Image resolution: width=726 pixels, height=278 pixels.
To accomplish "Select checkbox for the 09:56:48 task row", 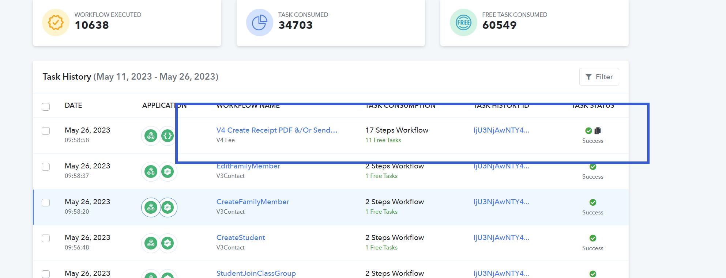I will coord(46,238).
